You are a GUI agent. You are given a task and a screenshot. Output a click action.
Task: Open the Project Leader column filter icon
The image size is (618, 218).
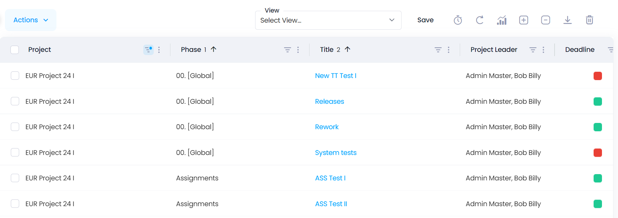point(533,50)
